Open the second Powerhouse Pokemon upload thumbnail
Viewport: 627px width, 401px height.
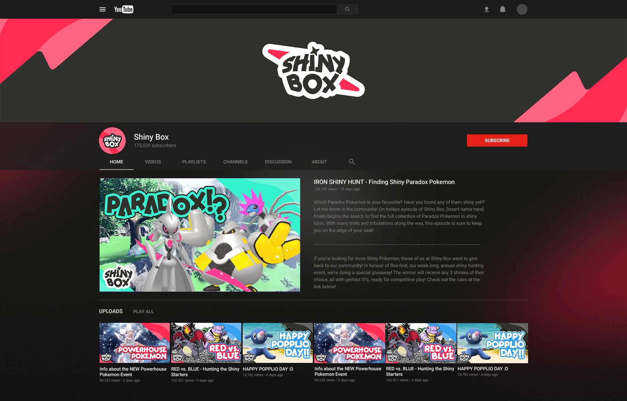(x=350, y=343)
